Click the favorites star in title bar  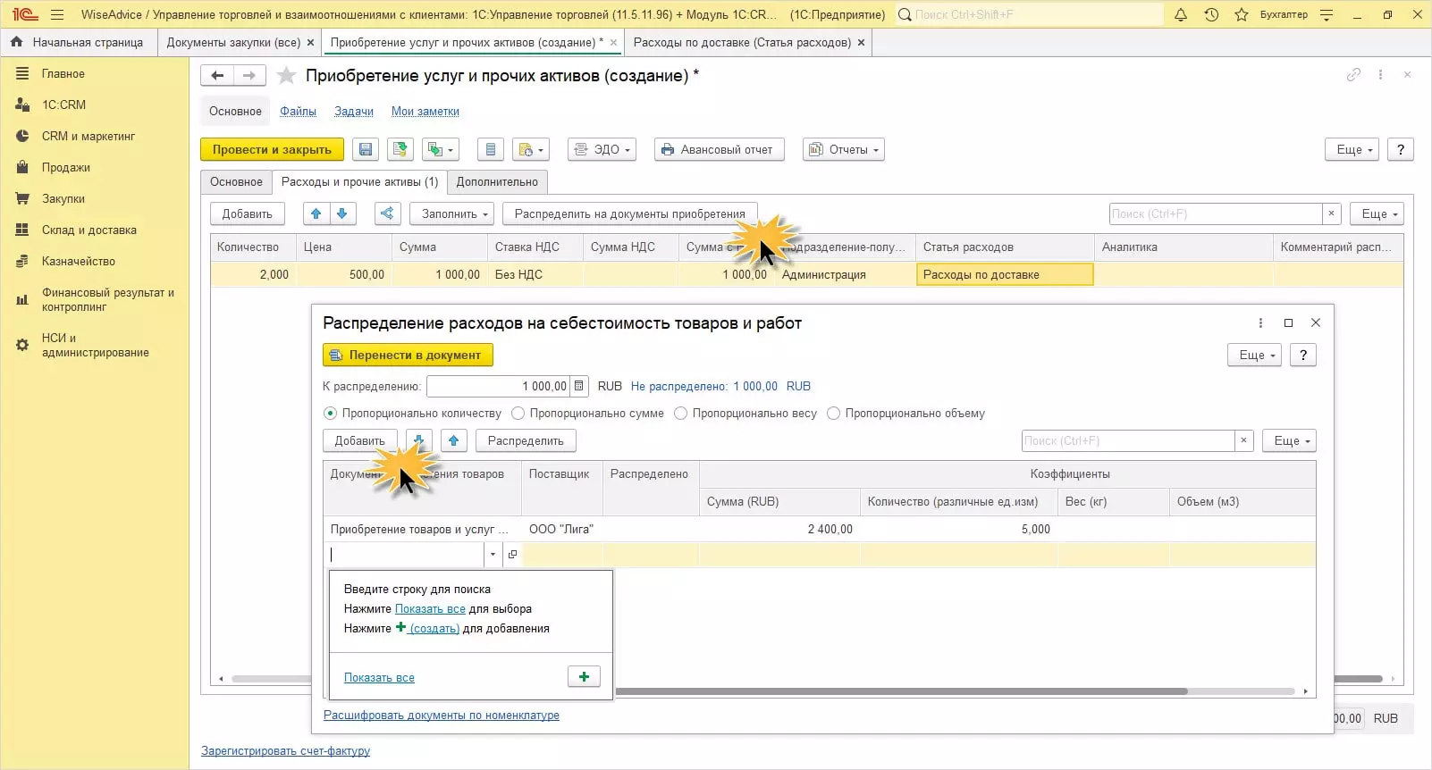(x=1242, y=14)
